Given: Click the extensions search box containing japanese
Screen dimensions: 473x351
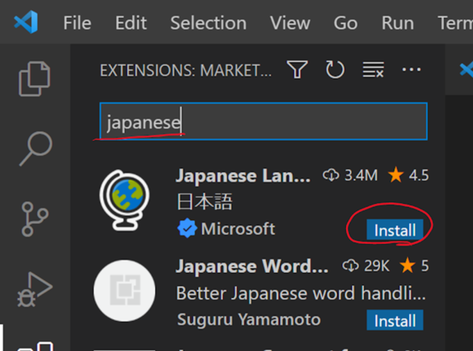Looking at the screenshot, I should point(263,121).
